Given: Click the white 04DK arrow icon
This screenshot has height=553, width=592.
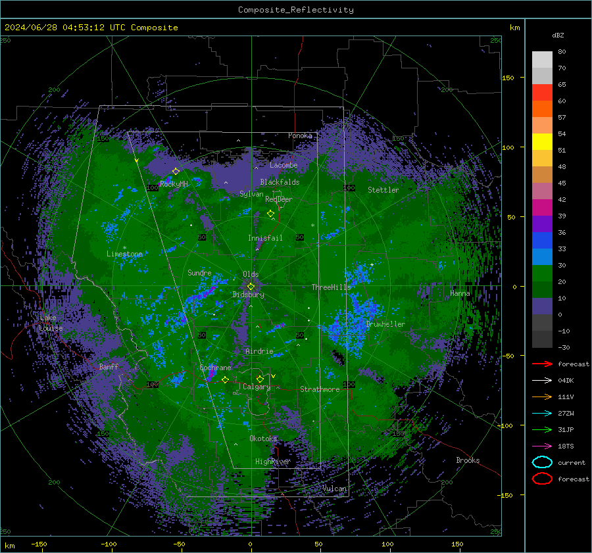Looking at the screenshot, I should click(542, 380).
